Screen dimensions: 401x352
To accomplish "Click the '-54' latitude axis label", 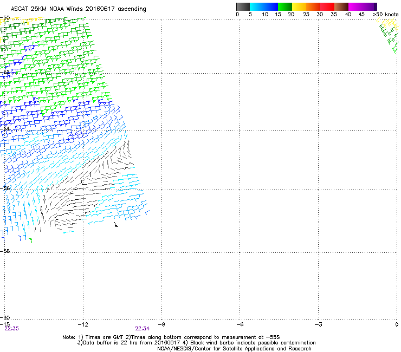I will point(5,128).
